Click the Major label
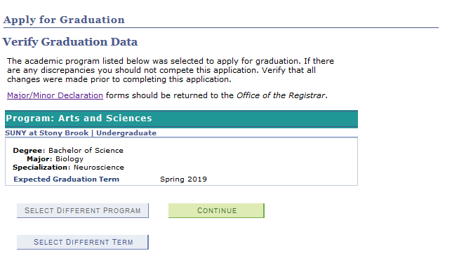Screen dimensions: 452x265 (39, 159)
